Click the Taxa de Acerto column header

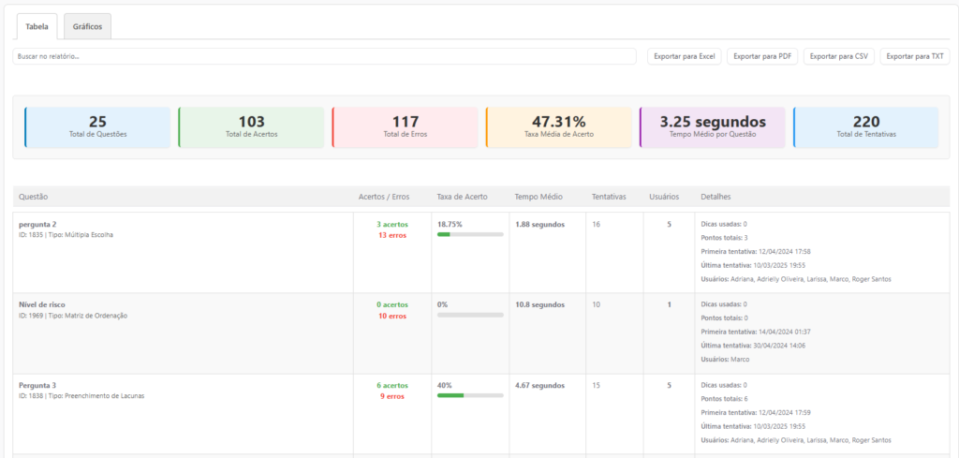(x=462, y=197)
